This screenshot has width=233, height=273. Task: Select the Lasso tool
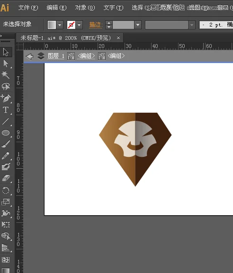6,86
